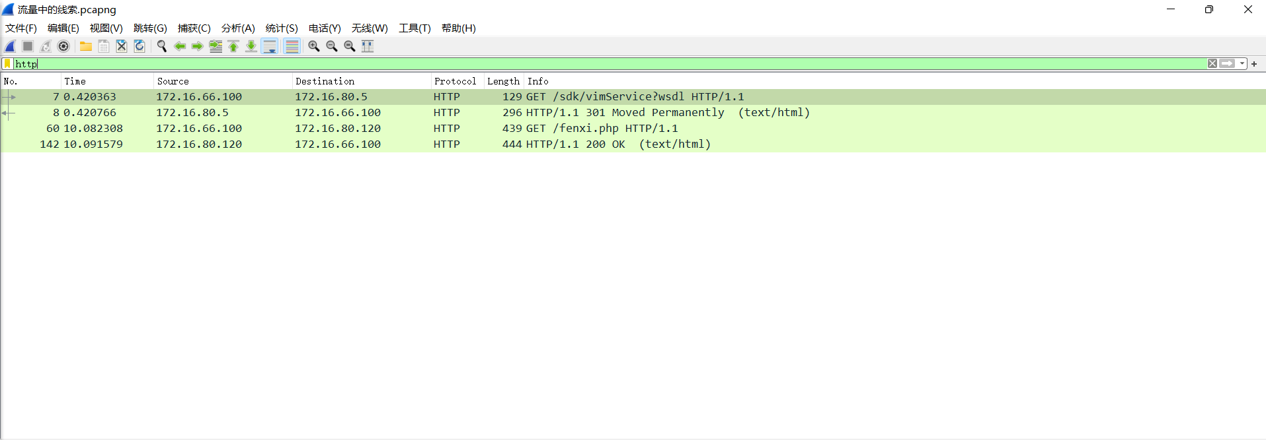Apply the display filter arrow
Viewport: 1266px width, 440px height.
[1228, 64]
